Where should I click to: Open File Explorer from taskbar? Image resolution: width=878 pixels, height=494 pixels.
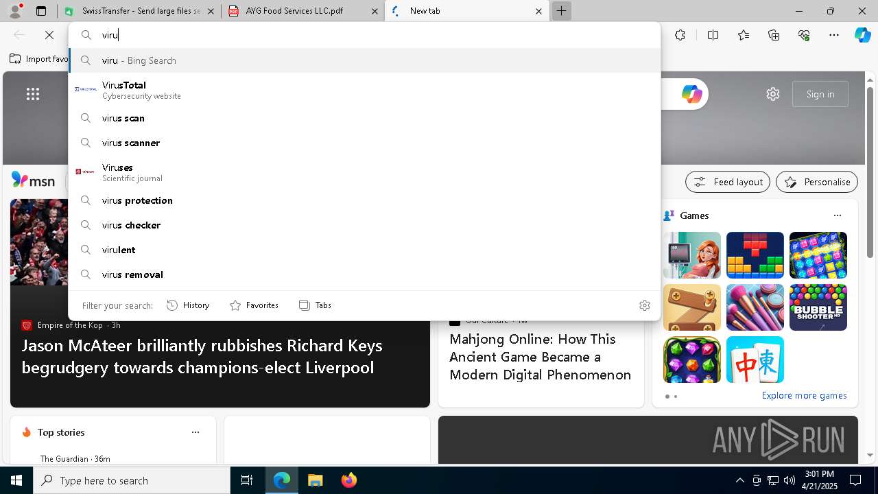tap(315, 480)
